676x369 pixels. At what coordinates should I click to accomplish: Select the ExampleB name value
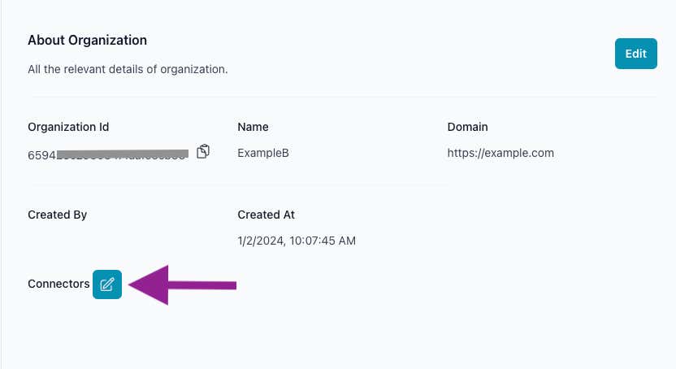pos(263,153)
